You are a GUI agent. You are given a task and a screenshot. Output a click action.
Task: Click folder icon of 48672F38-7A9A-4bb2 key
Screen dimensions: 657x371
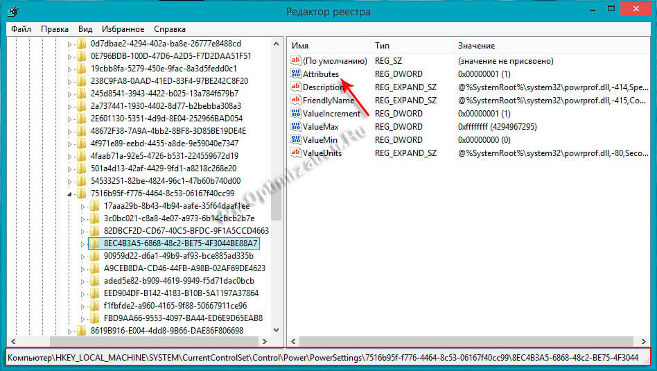(81, 131)
